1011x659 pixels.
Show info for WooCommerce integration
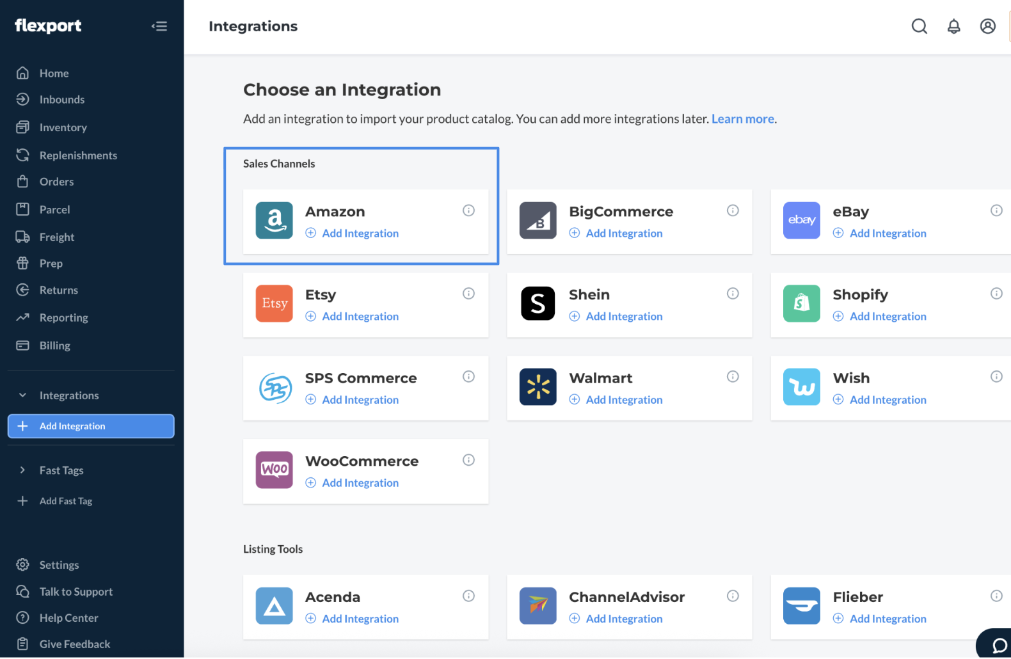click(x=469, y=460)
